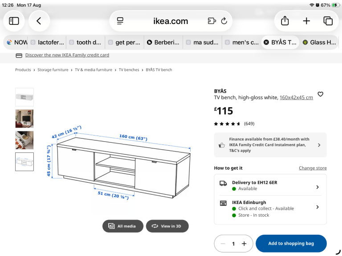Expand Delivery to EH12 6ER details
The width and height of the screenshot is (342, 256).
(x=270, y=185)
